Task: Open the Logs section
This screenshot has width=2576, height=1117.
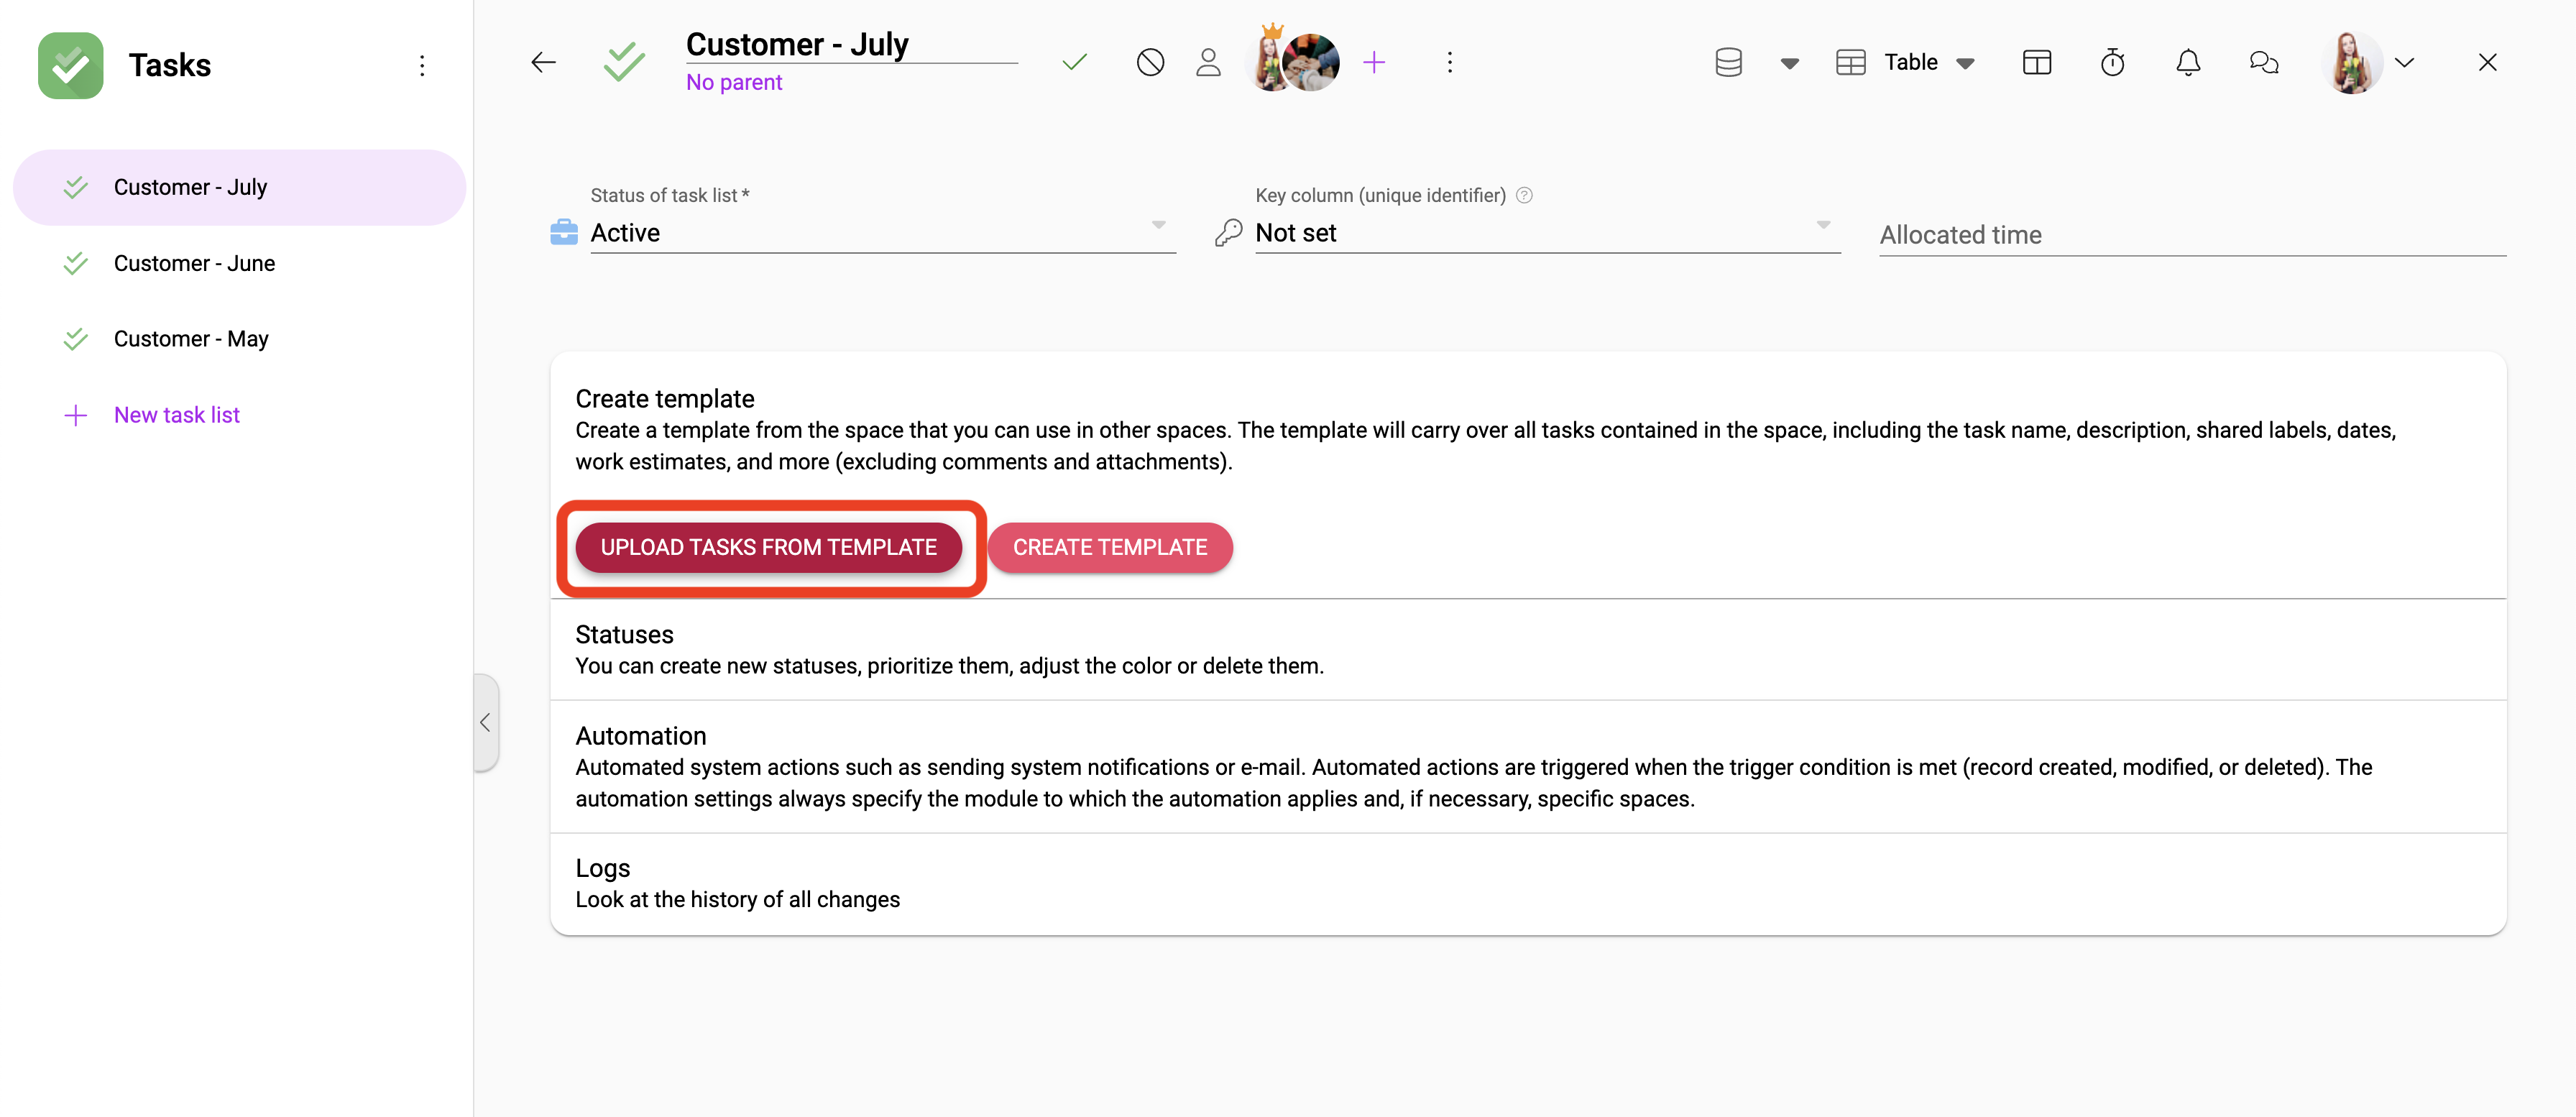Action: click(x=1527, y=884)
